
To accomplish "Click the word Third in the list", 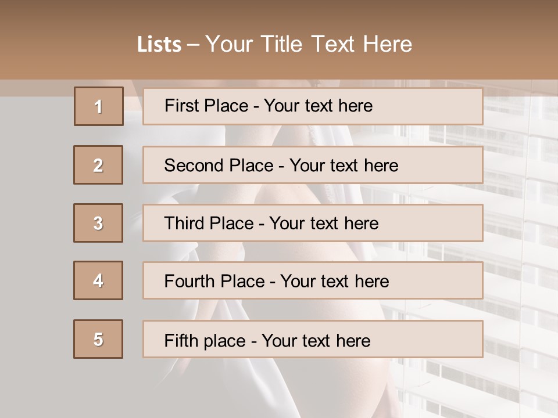I will [184, 224].
